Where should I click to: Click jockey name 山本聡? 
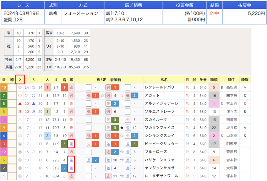pyautogui.click(x=232, y=136)
